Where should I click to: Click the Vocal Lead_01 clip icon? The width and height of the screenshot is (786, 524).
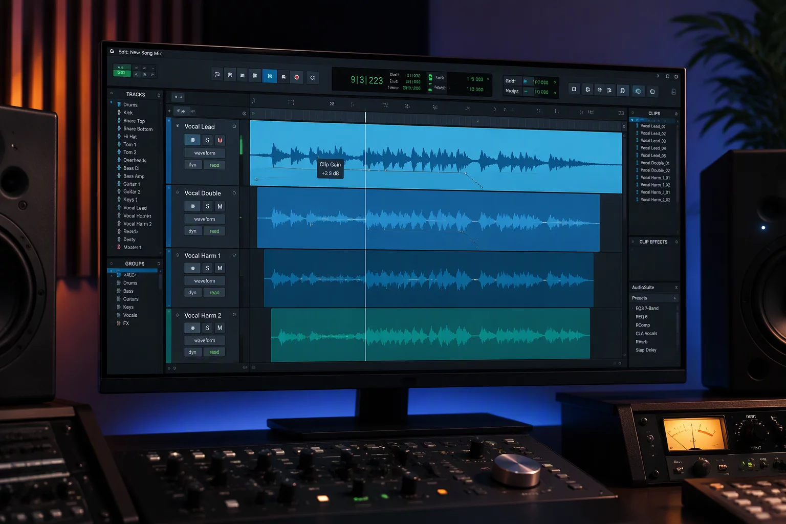click(637, 126)
